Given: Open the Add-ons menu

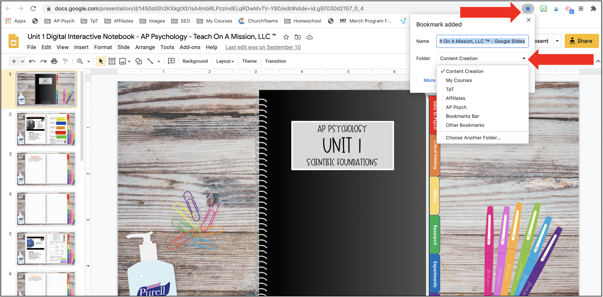Looking at the screenshot, I should tap(190, 47).
